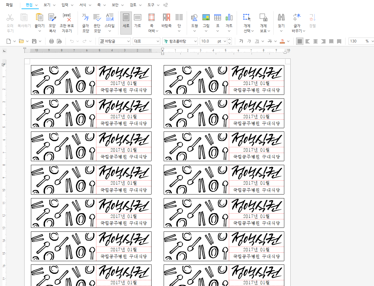Image resolution: width=374 pixels, height=286 pixels.
Task: Click the user icon next to 도구
Action: coord(165,5)
